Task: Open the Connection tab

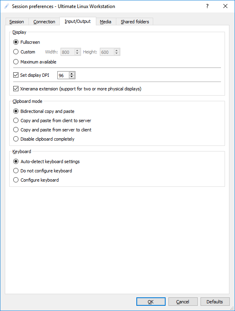Action: tap(44, 22)
